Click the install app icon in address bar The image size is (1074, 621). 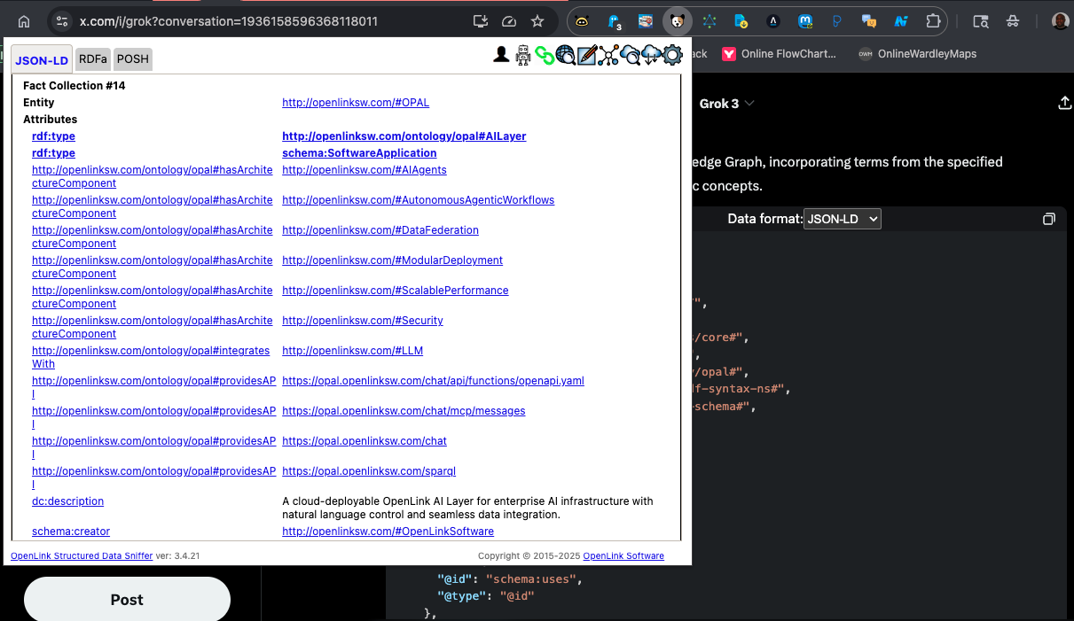(481, 21)
